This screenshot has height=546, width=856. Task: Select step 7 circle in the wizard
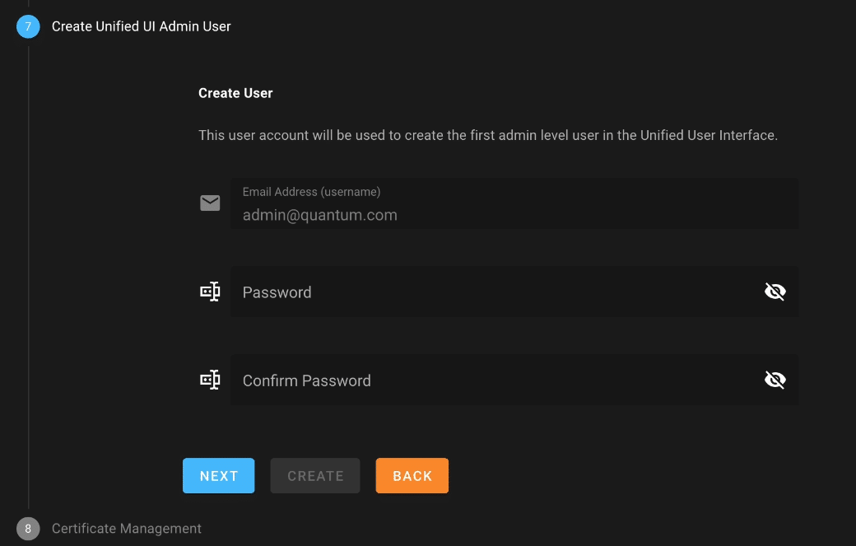[x=28, y=26]
